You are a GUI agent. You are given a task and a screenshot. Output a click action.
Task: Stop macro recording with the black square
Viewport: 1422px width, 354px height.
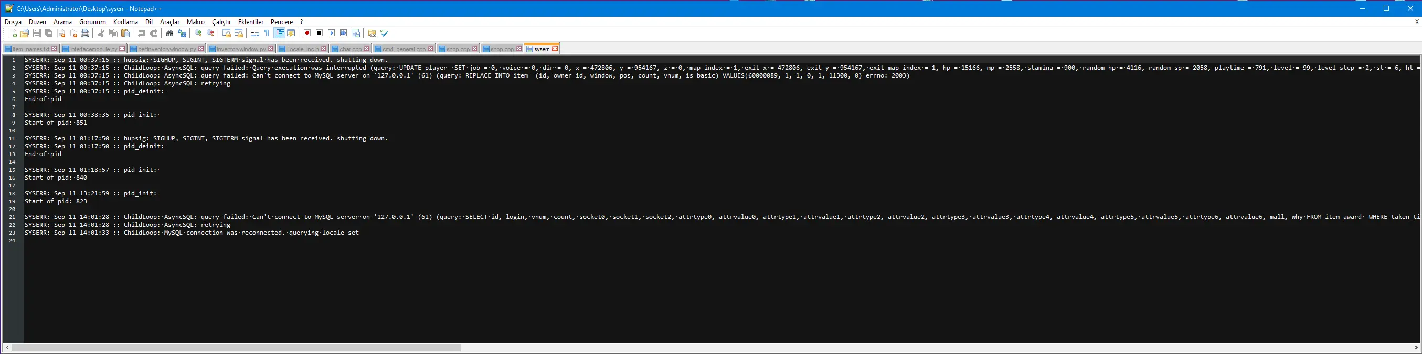(319, 34)
